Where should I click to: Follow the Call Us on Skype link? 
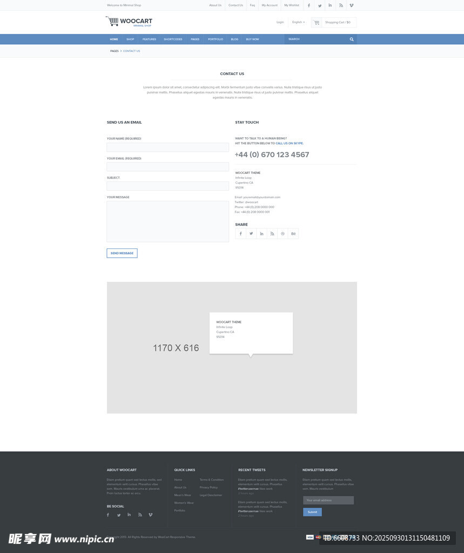(290, 144)
